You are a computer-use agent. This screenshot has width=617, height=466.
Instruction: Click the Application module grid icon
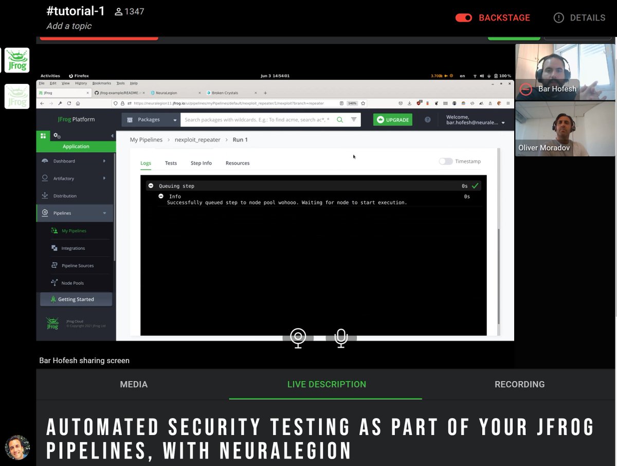click(43, 136)
